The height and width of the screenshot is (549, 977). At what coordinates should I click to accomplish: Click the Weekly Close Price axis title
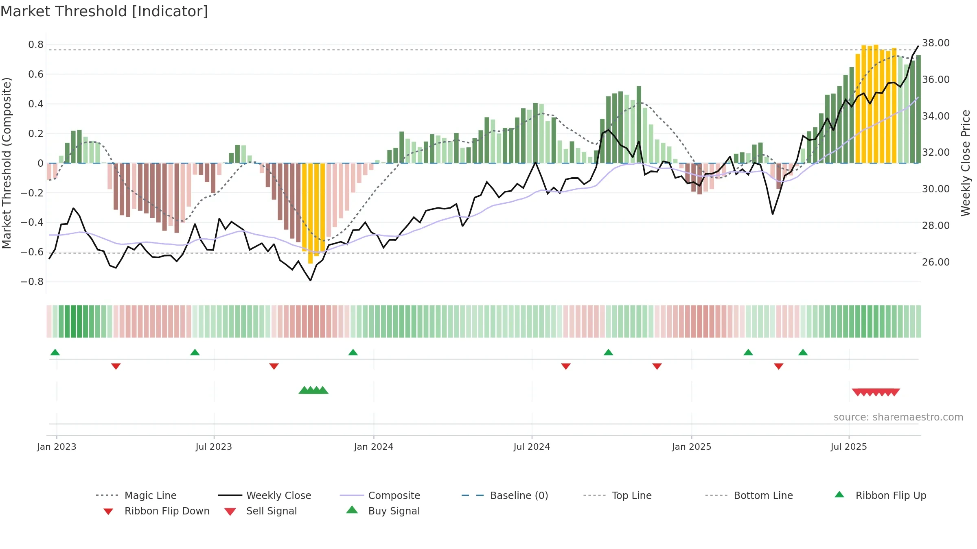pyautogui.click(x=966, y=163)
